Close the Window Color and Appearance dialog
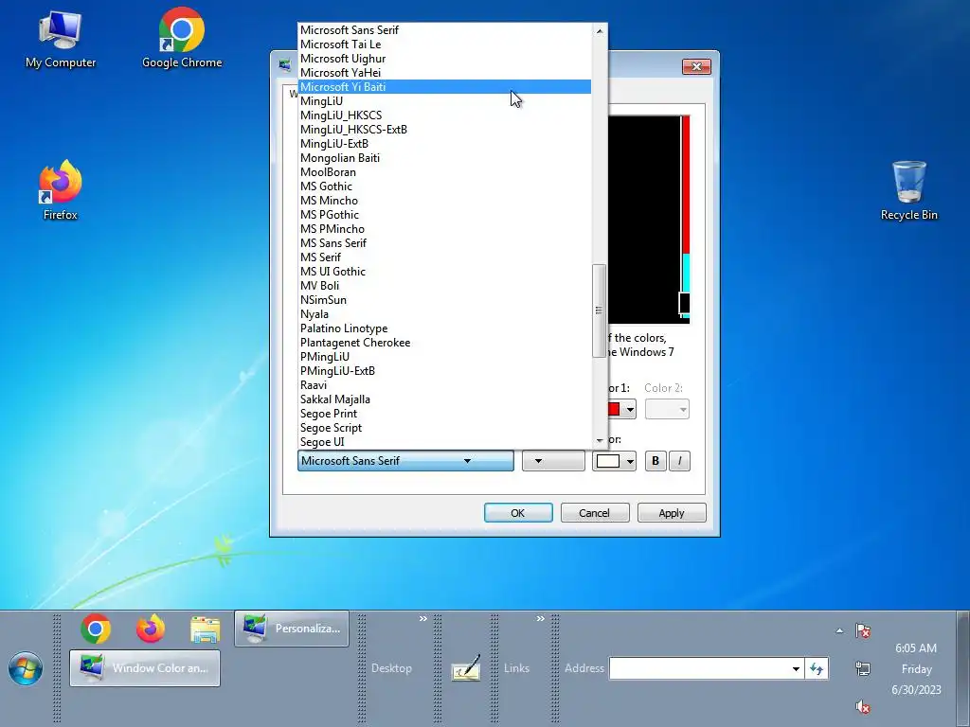 click(696, 66)
